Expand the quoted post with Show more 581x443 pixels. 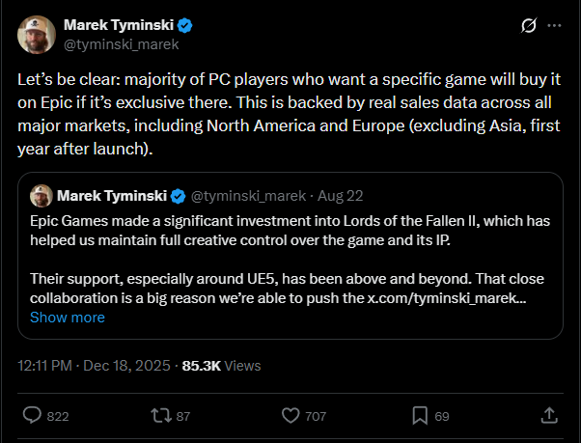click(68, 317)
